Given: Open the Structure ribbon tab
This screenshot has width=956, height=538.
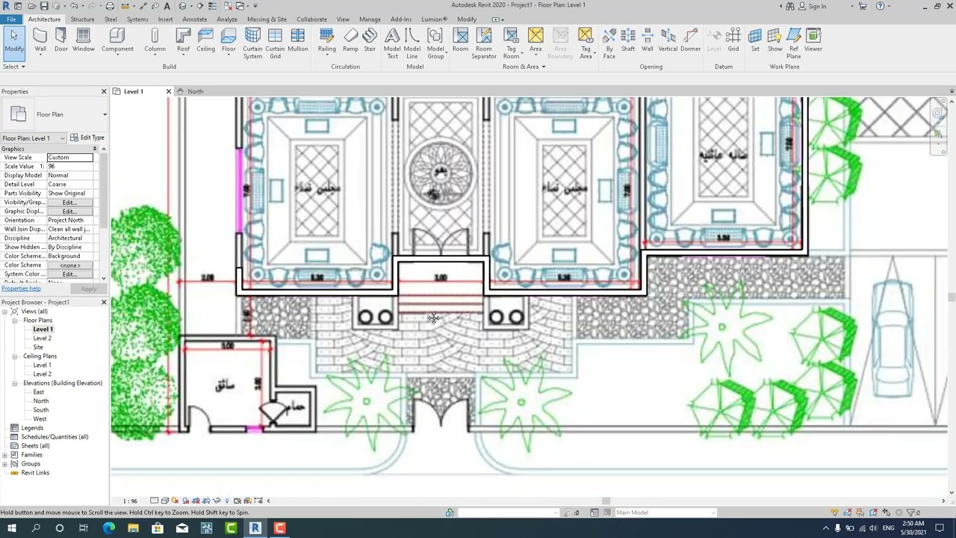Looking at the screenshot, I should 82,19.
